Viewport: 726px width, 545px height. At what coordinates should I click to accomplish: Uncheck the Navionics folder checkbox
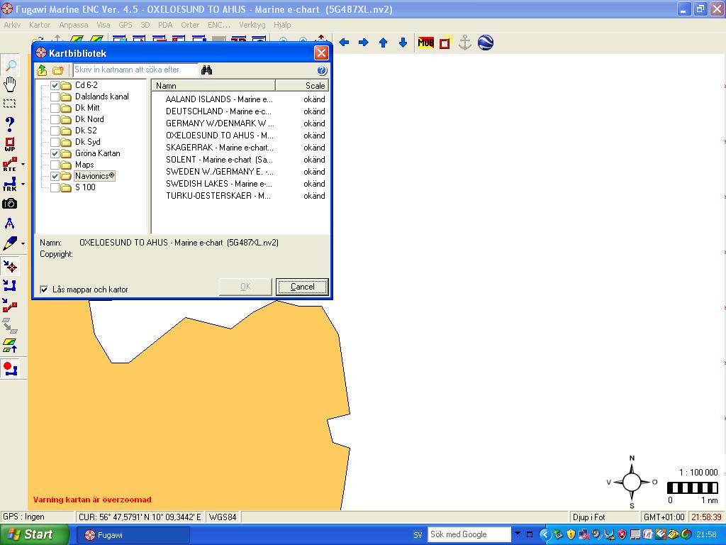[x=55, y=176]
